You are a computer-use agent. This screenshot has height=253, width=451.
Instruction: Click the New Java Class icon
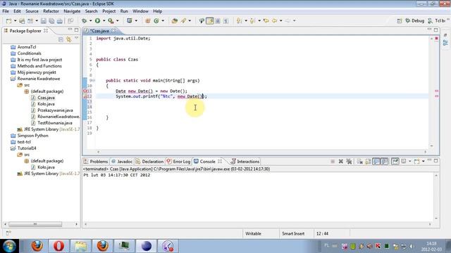[x=156, y=20]
